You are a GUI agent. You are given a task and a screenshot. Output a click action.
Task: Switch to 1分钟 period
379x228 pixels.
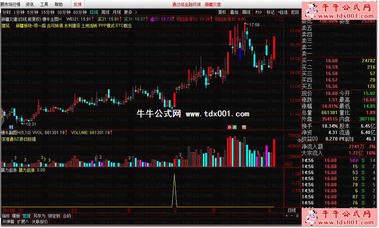(x=19, y=12)
